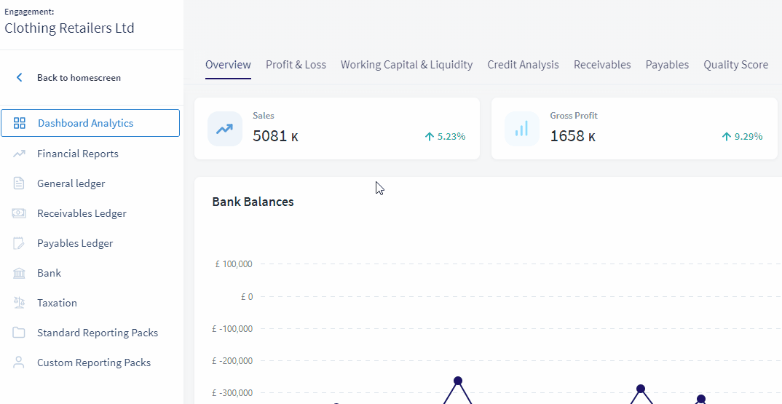
Task: Click the Sales 5081 K value
Action: (275, 135)
